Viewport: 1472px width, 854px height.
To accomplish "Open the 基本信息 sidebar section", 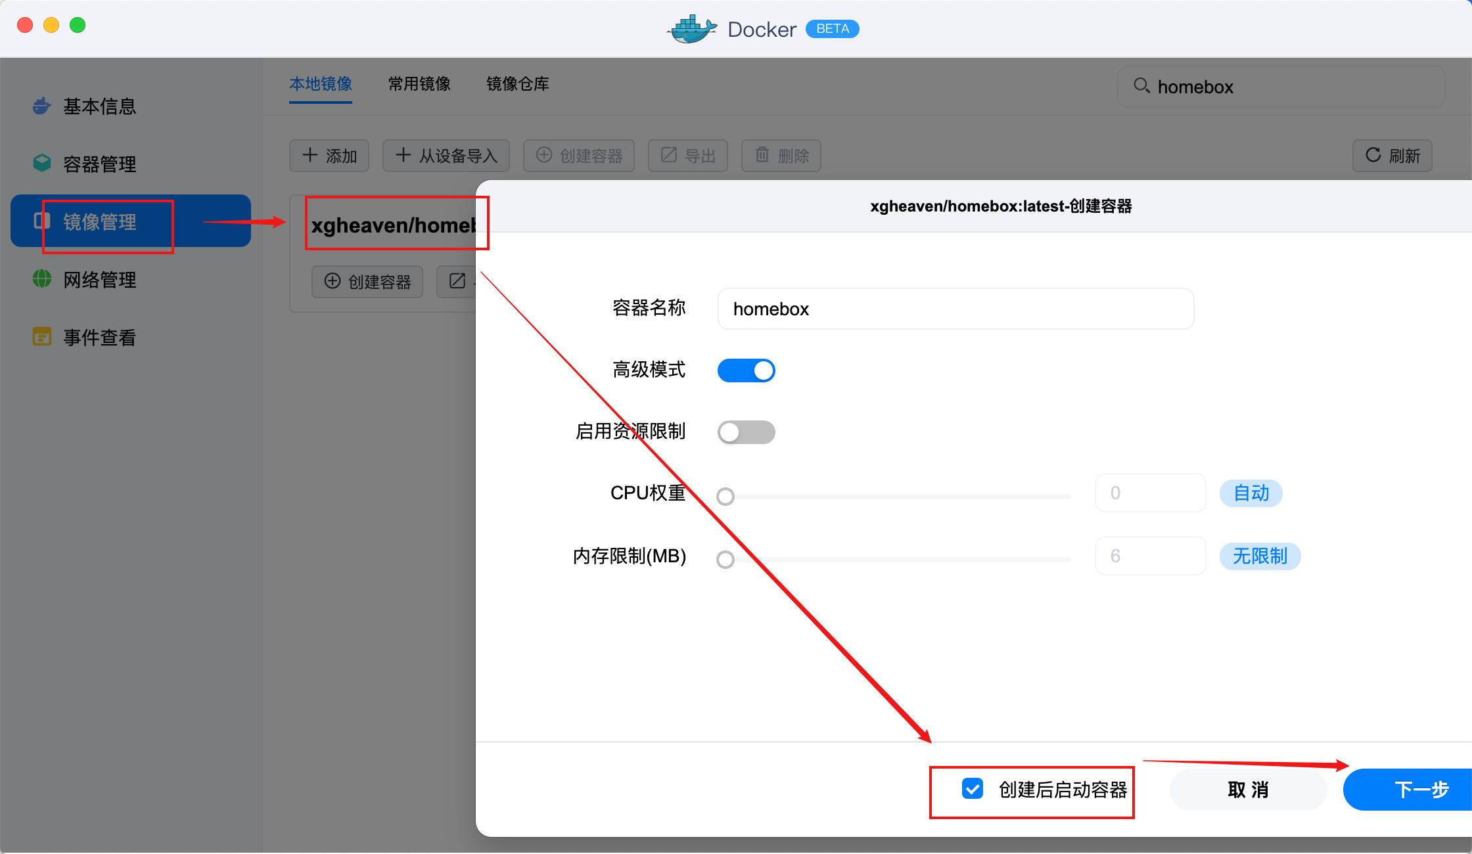I will pos(99,106).
